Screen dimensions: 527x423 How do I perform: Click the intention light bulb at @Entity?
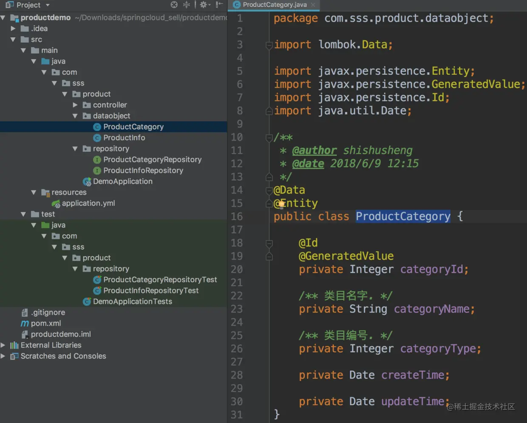(x=281, y=204)
